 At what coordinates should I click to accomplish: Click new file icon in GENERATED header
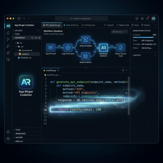32,38
